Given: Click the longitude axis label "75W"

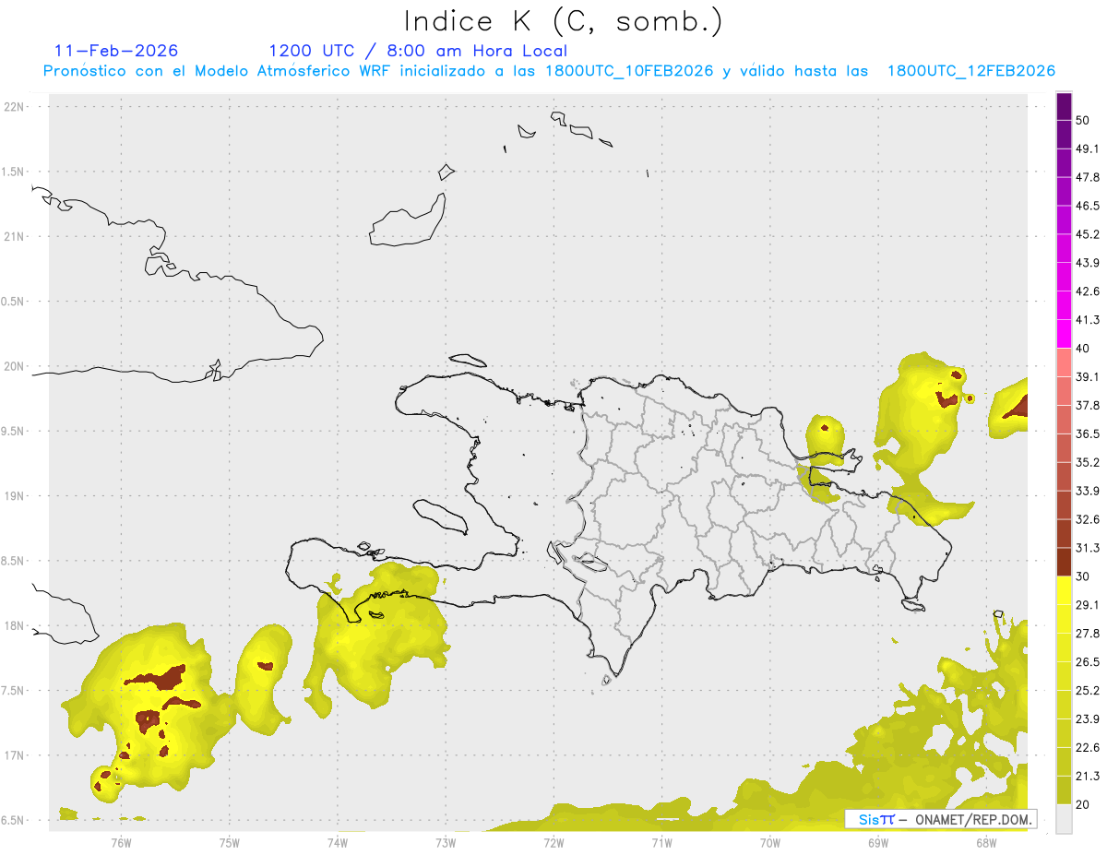Looking at the screenshot, I should (x=230, y=843).
